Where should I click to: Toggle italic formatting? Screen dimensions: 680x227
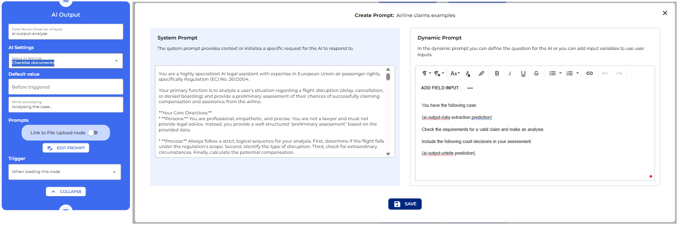point(510,73)
